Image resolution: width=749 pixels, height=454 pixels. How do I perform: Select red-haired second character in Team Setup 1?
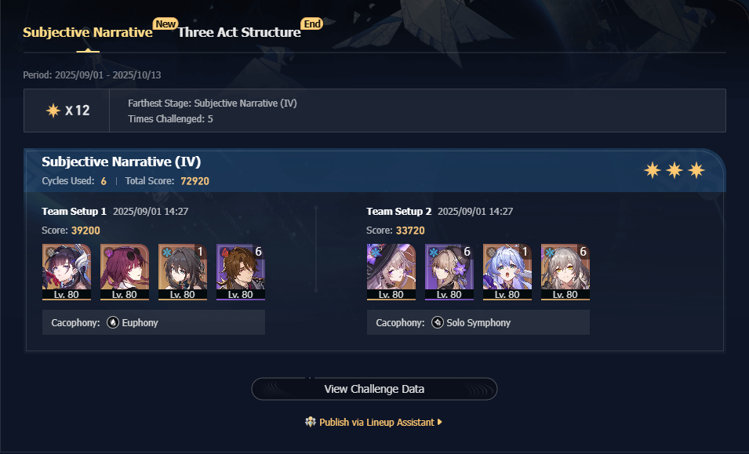coord(125,272)
